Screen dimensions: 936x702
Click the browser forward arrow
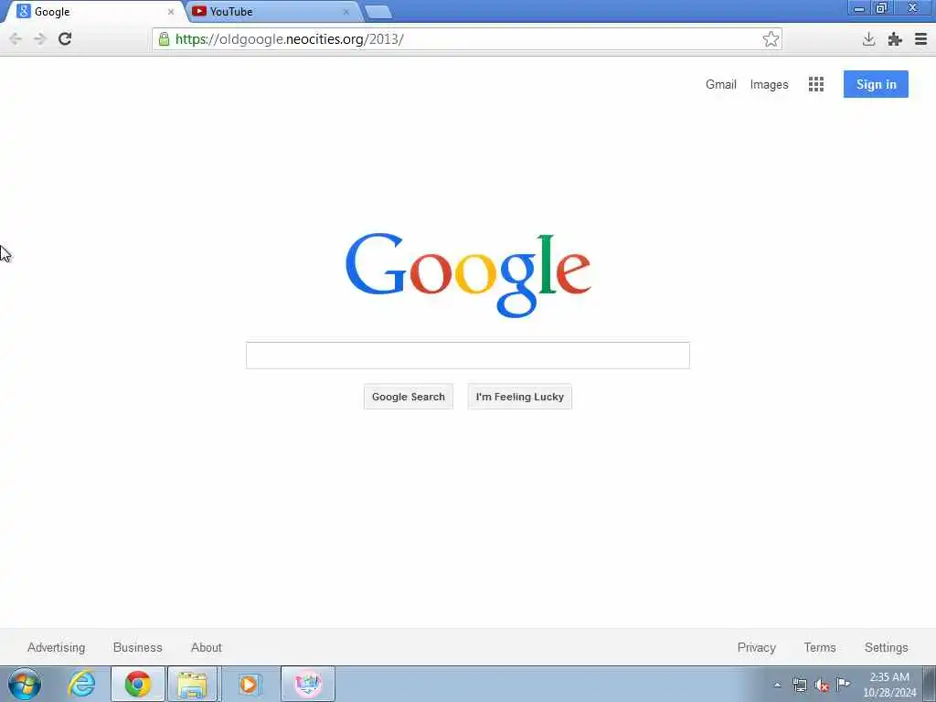(x=40, y=39)
